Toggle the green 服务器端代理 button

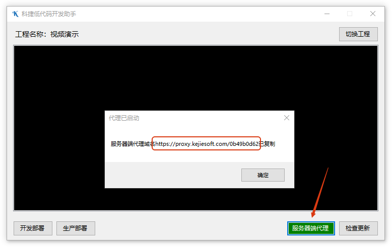(x=310, y=228)
